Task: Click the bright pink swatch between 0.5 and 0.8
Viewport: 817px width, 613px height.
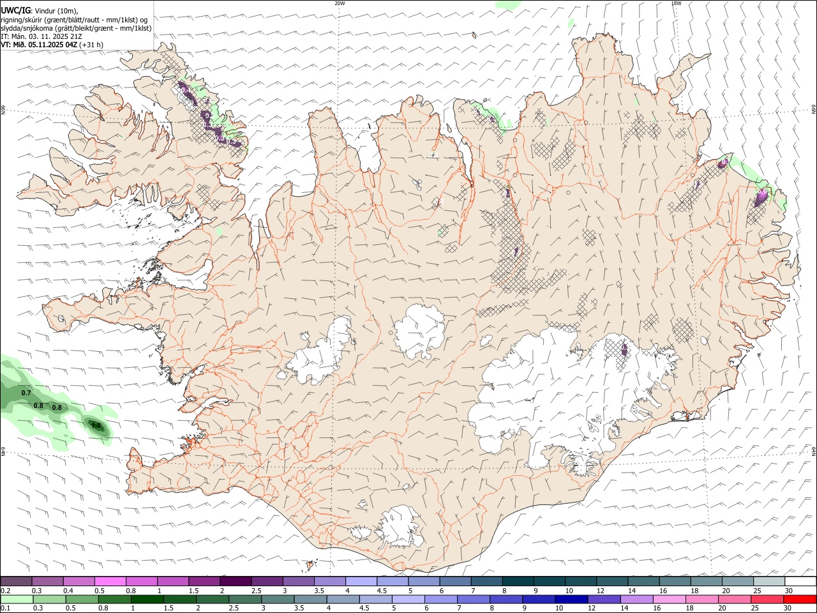Action: [x=110, y=581]
